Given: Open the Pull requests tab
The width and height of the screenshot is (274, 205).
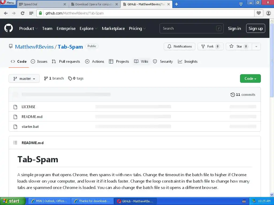Looking at the screenshot, I should [x=66, y=61].
